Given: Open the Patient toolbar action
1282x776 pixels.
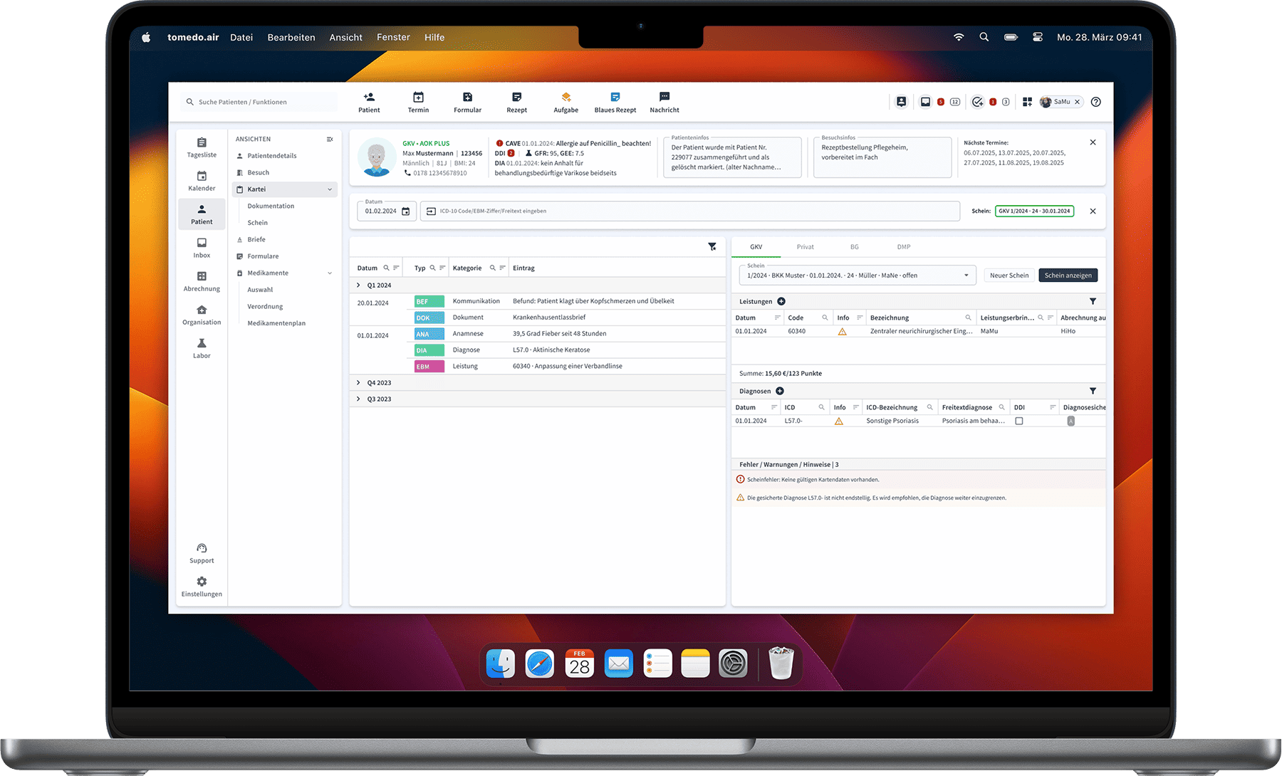Looking at the screenshot, I should click(369, 103).
